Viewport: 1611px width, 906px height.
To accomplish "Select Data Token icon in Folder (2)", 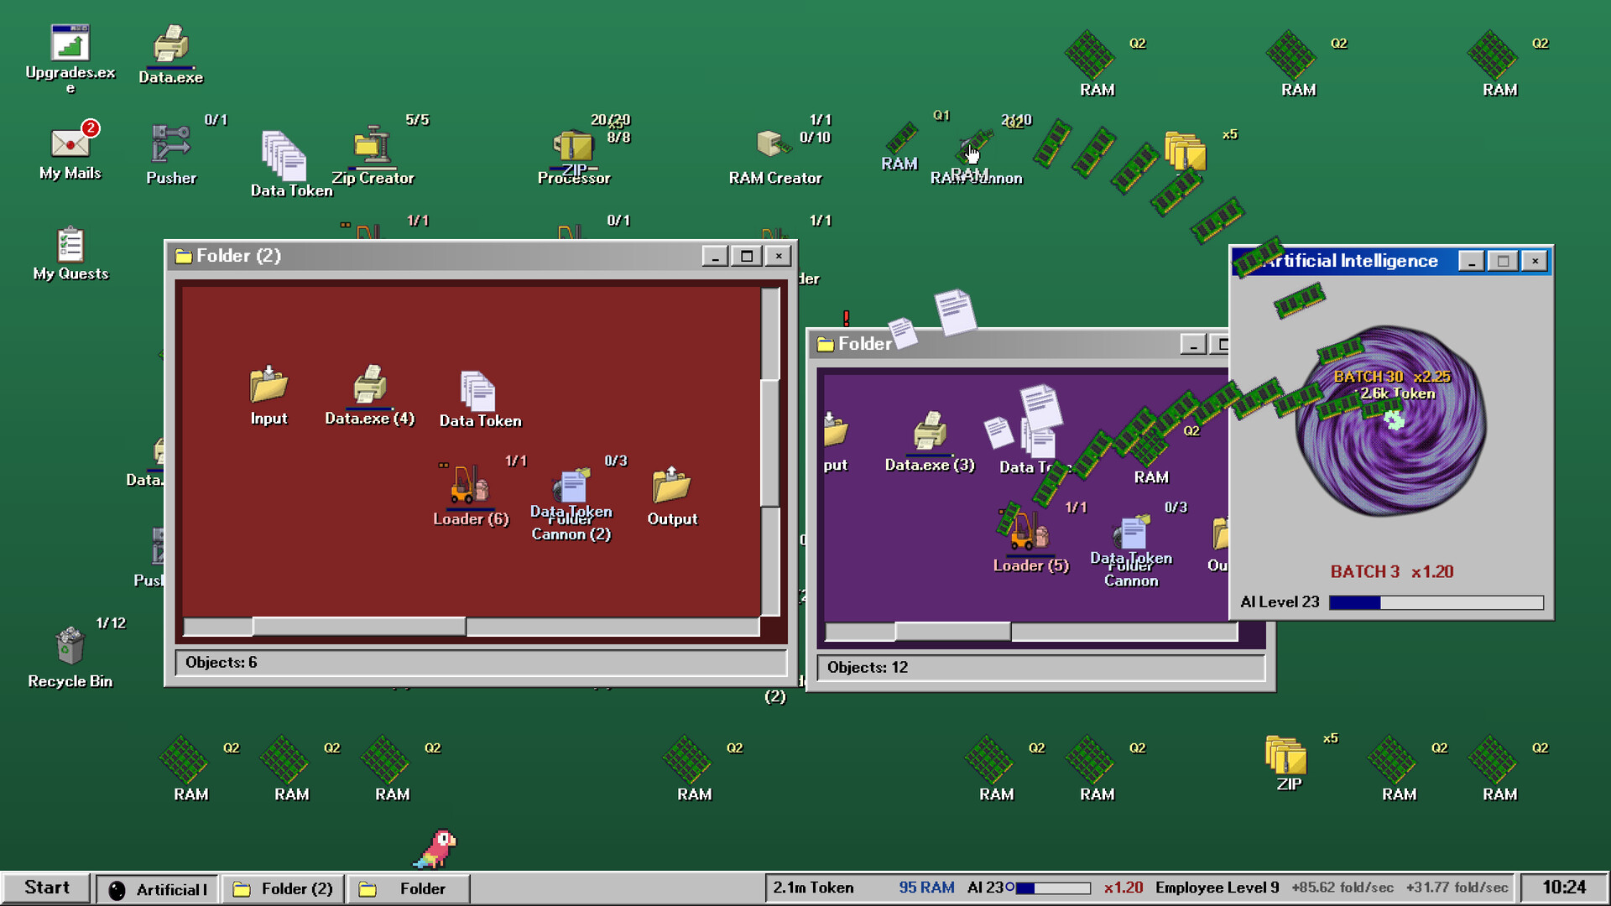I will [478, 390].
